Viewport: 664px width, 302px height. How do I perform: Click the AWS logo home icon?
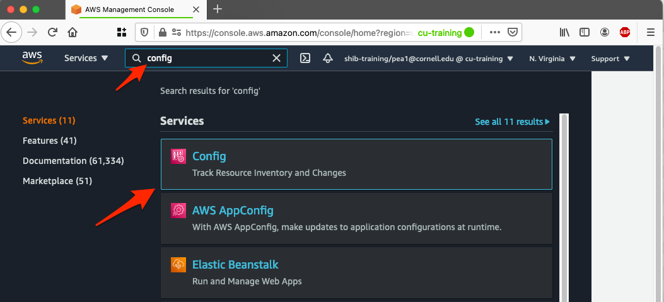33,58
